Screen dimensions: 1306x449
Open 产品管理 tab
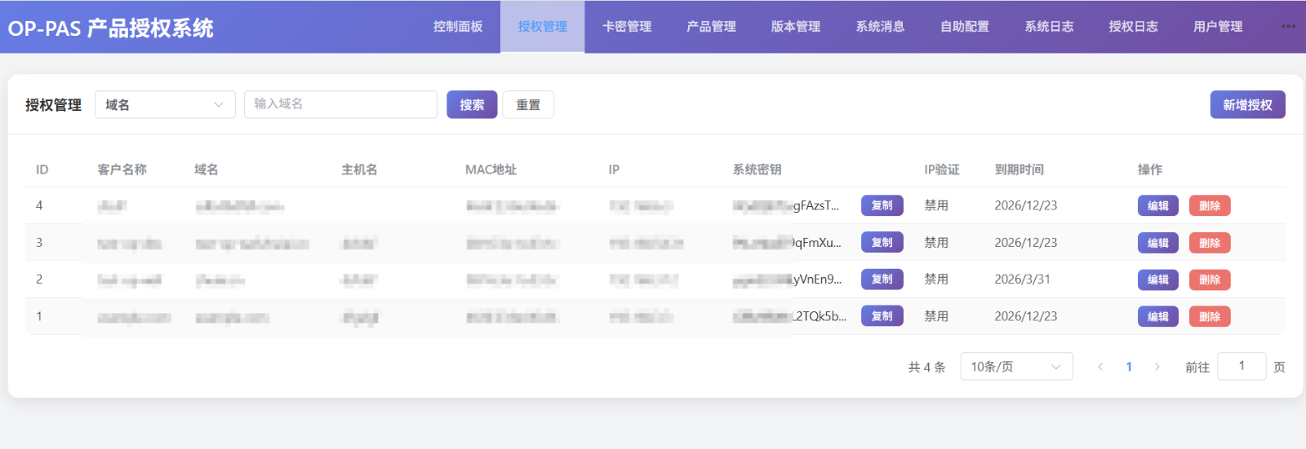tap(711, 27)
